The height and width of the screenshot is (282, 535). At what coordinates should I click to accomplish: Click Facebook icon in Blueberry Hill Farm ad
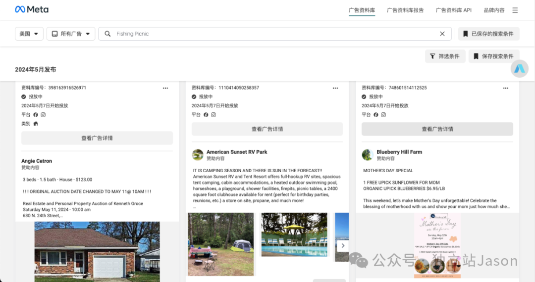375,115
